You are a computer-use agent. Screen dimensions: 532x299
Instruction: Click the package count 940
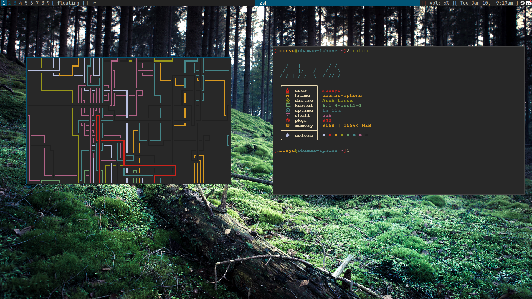(x=327, y=121)
